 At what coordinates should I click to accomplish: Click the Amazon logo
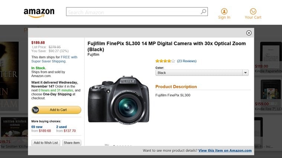pos(39,13)
